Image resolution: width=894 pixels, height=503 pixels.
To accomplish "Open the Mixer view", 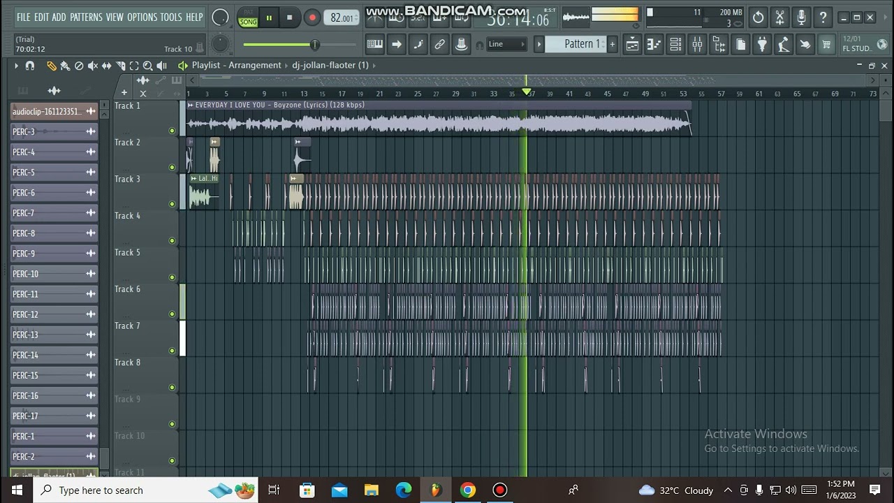I will coord(697,45).
